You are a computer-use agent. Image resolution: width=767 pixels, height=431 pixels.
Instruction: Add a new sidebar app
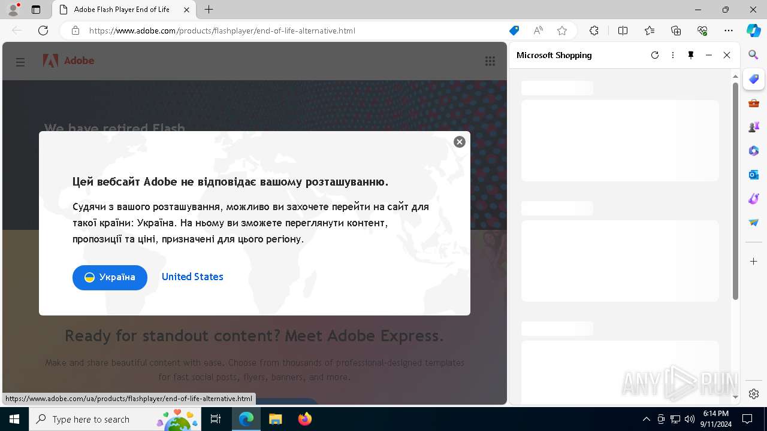[754, 262]
